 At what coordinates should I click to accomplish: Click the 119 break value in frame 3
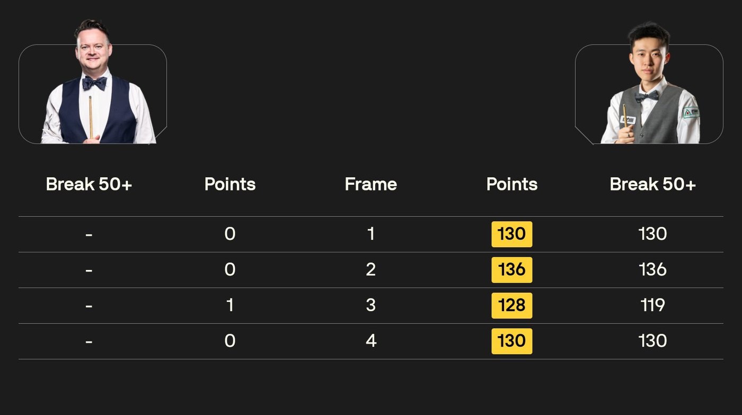(652, 305)
